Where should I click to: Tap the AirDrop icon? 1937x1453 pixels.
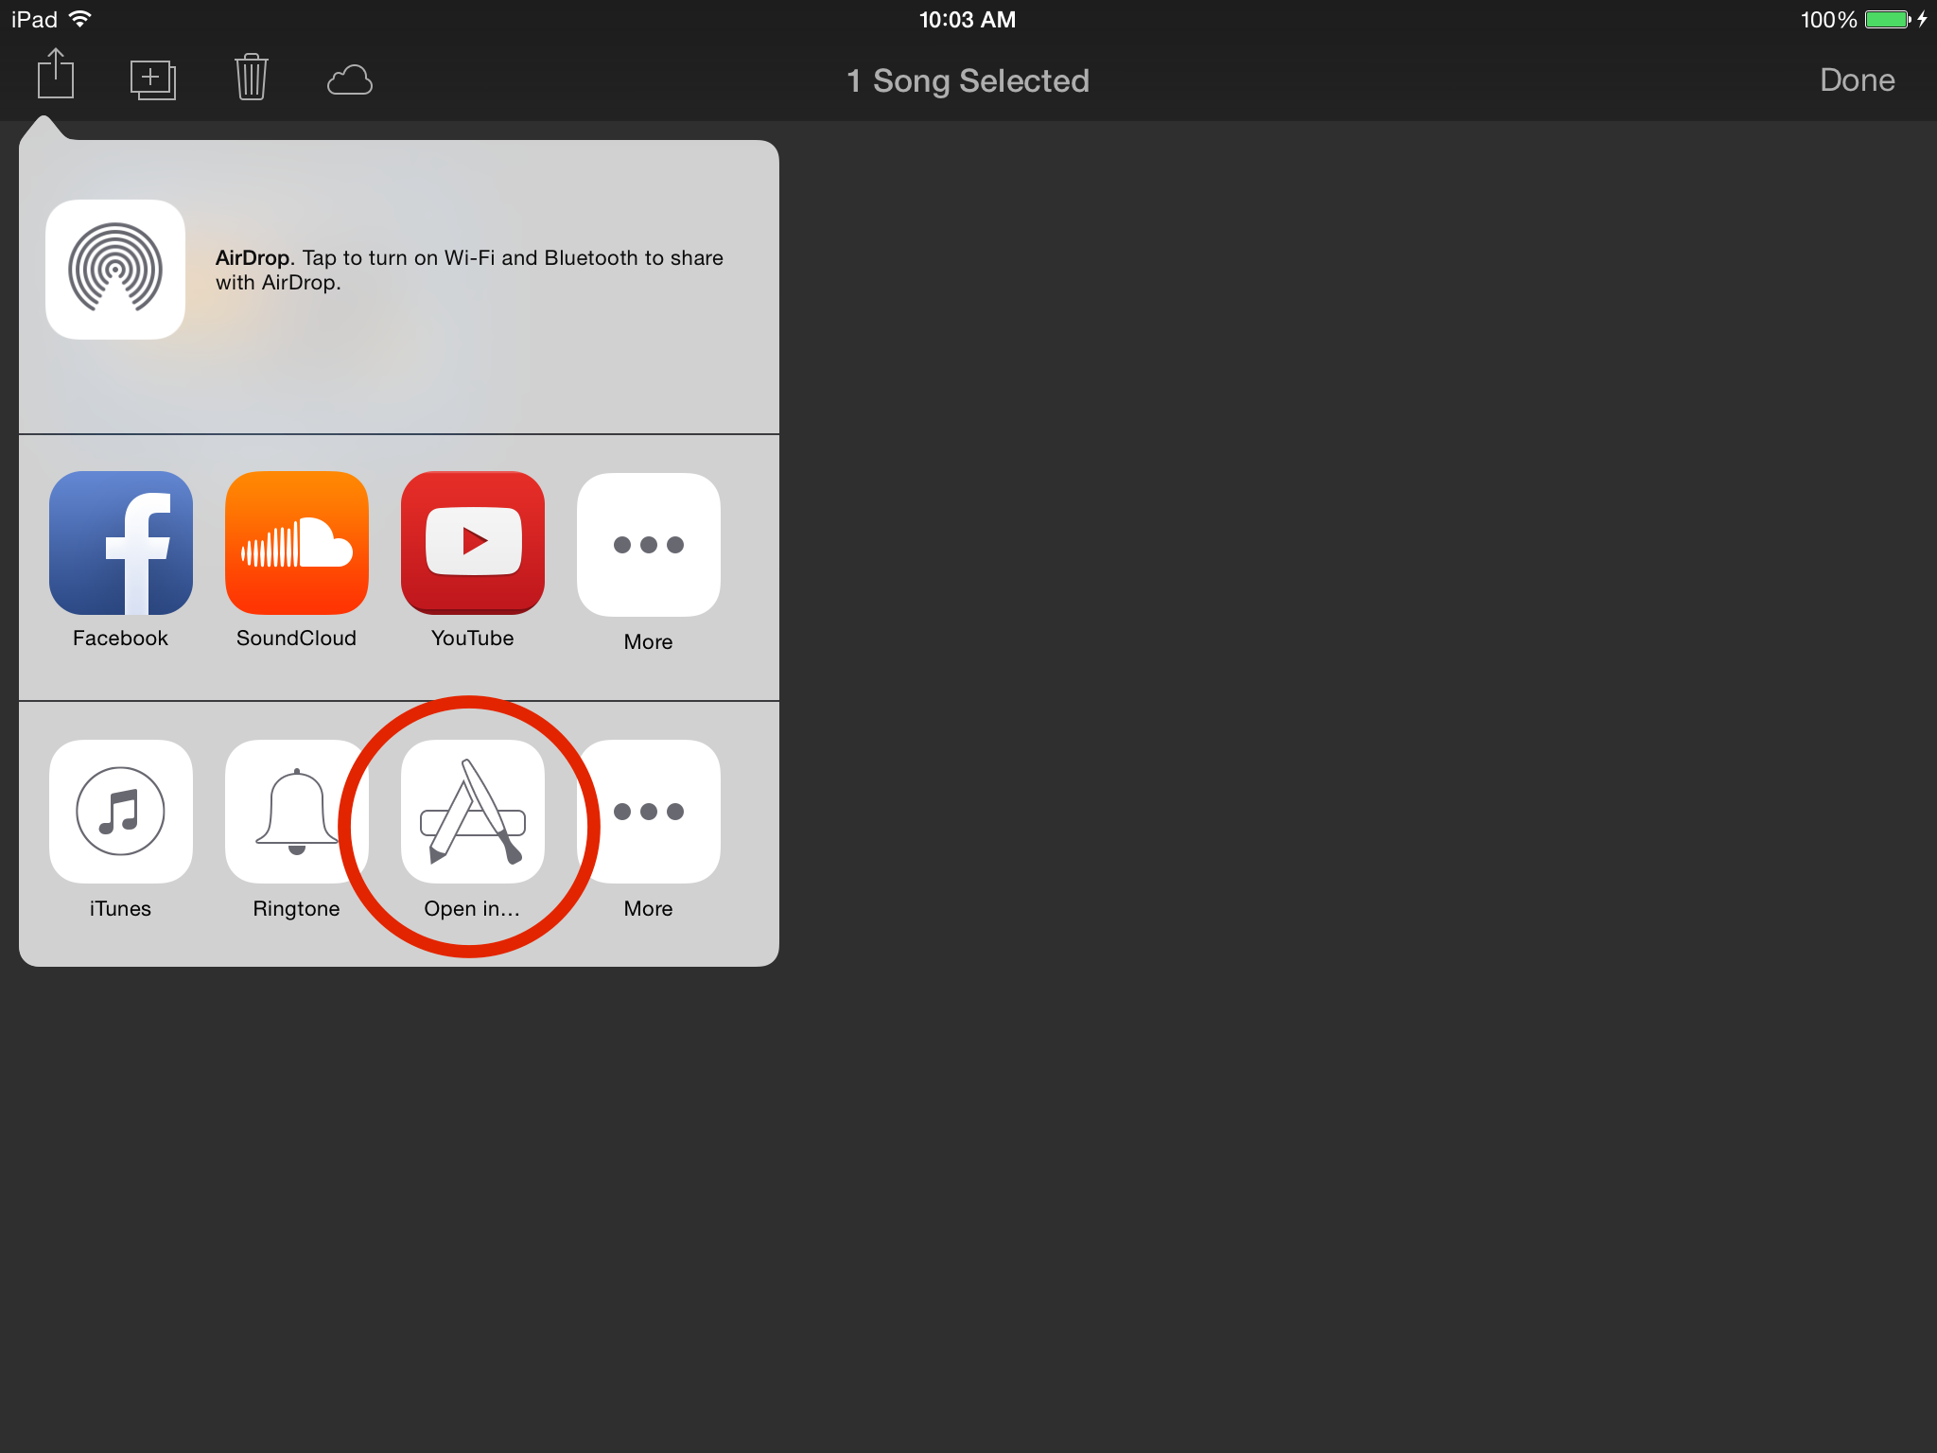(115, 270)
